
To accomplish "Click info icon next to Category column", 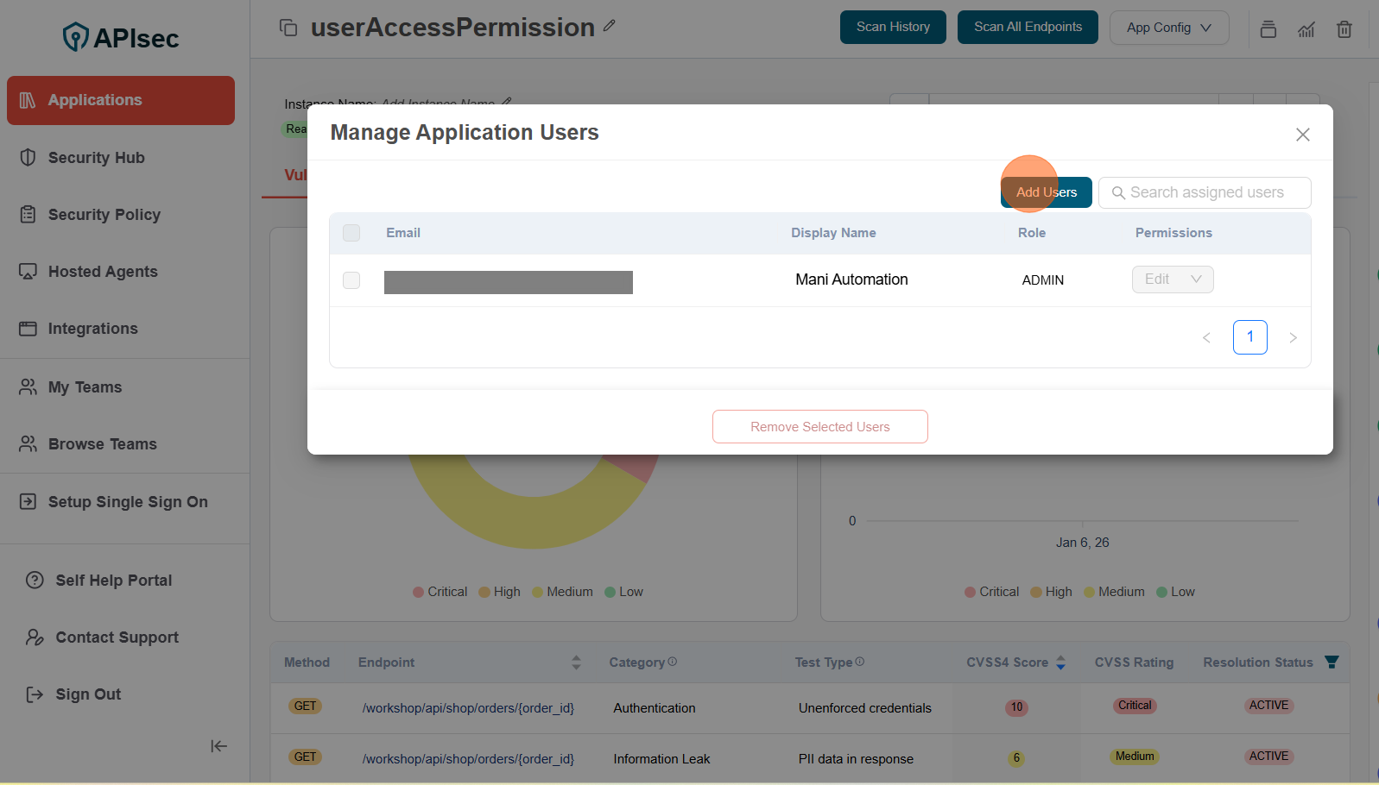I will tap(673, 662).
